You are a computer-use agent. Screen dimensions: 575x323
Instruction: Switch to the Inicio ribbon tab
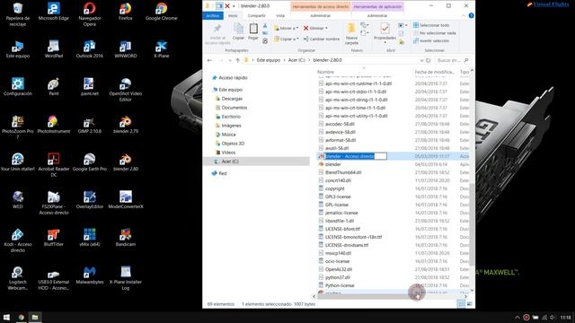point(233,16)
